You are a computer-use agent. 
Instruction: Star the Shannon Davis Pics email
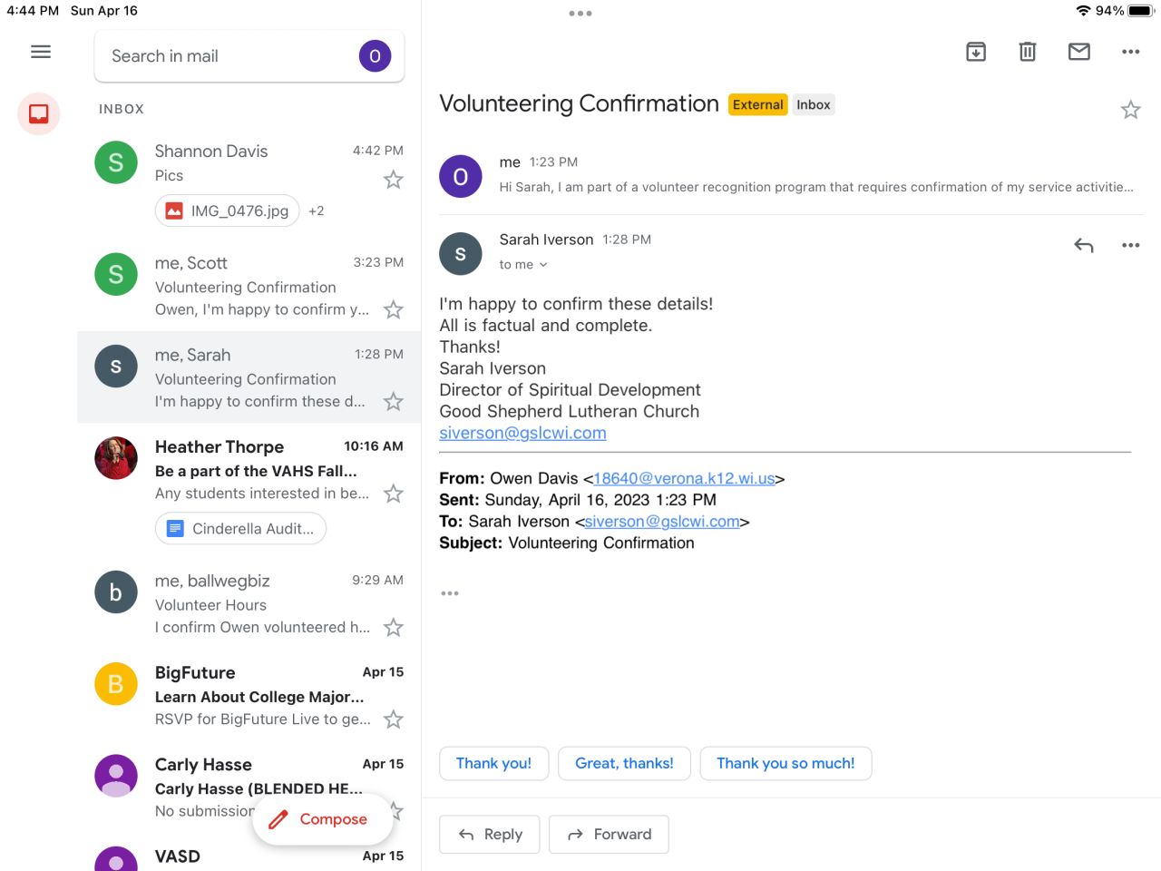(393, 180)
